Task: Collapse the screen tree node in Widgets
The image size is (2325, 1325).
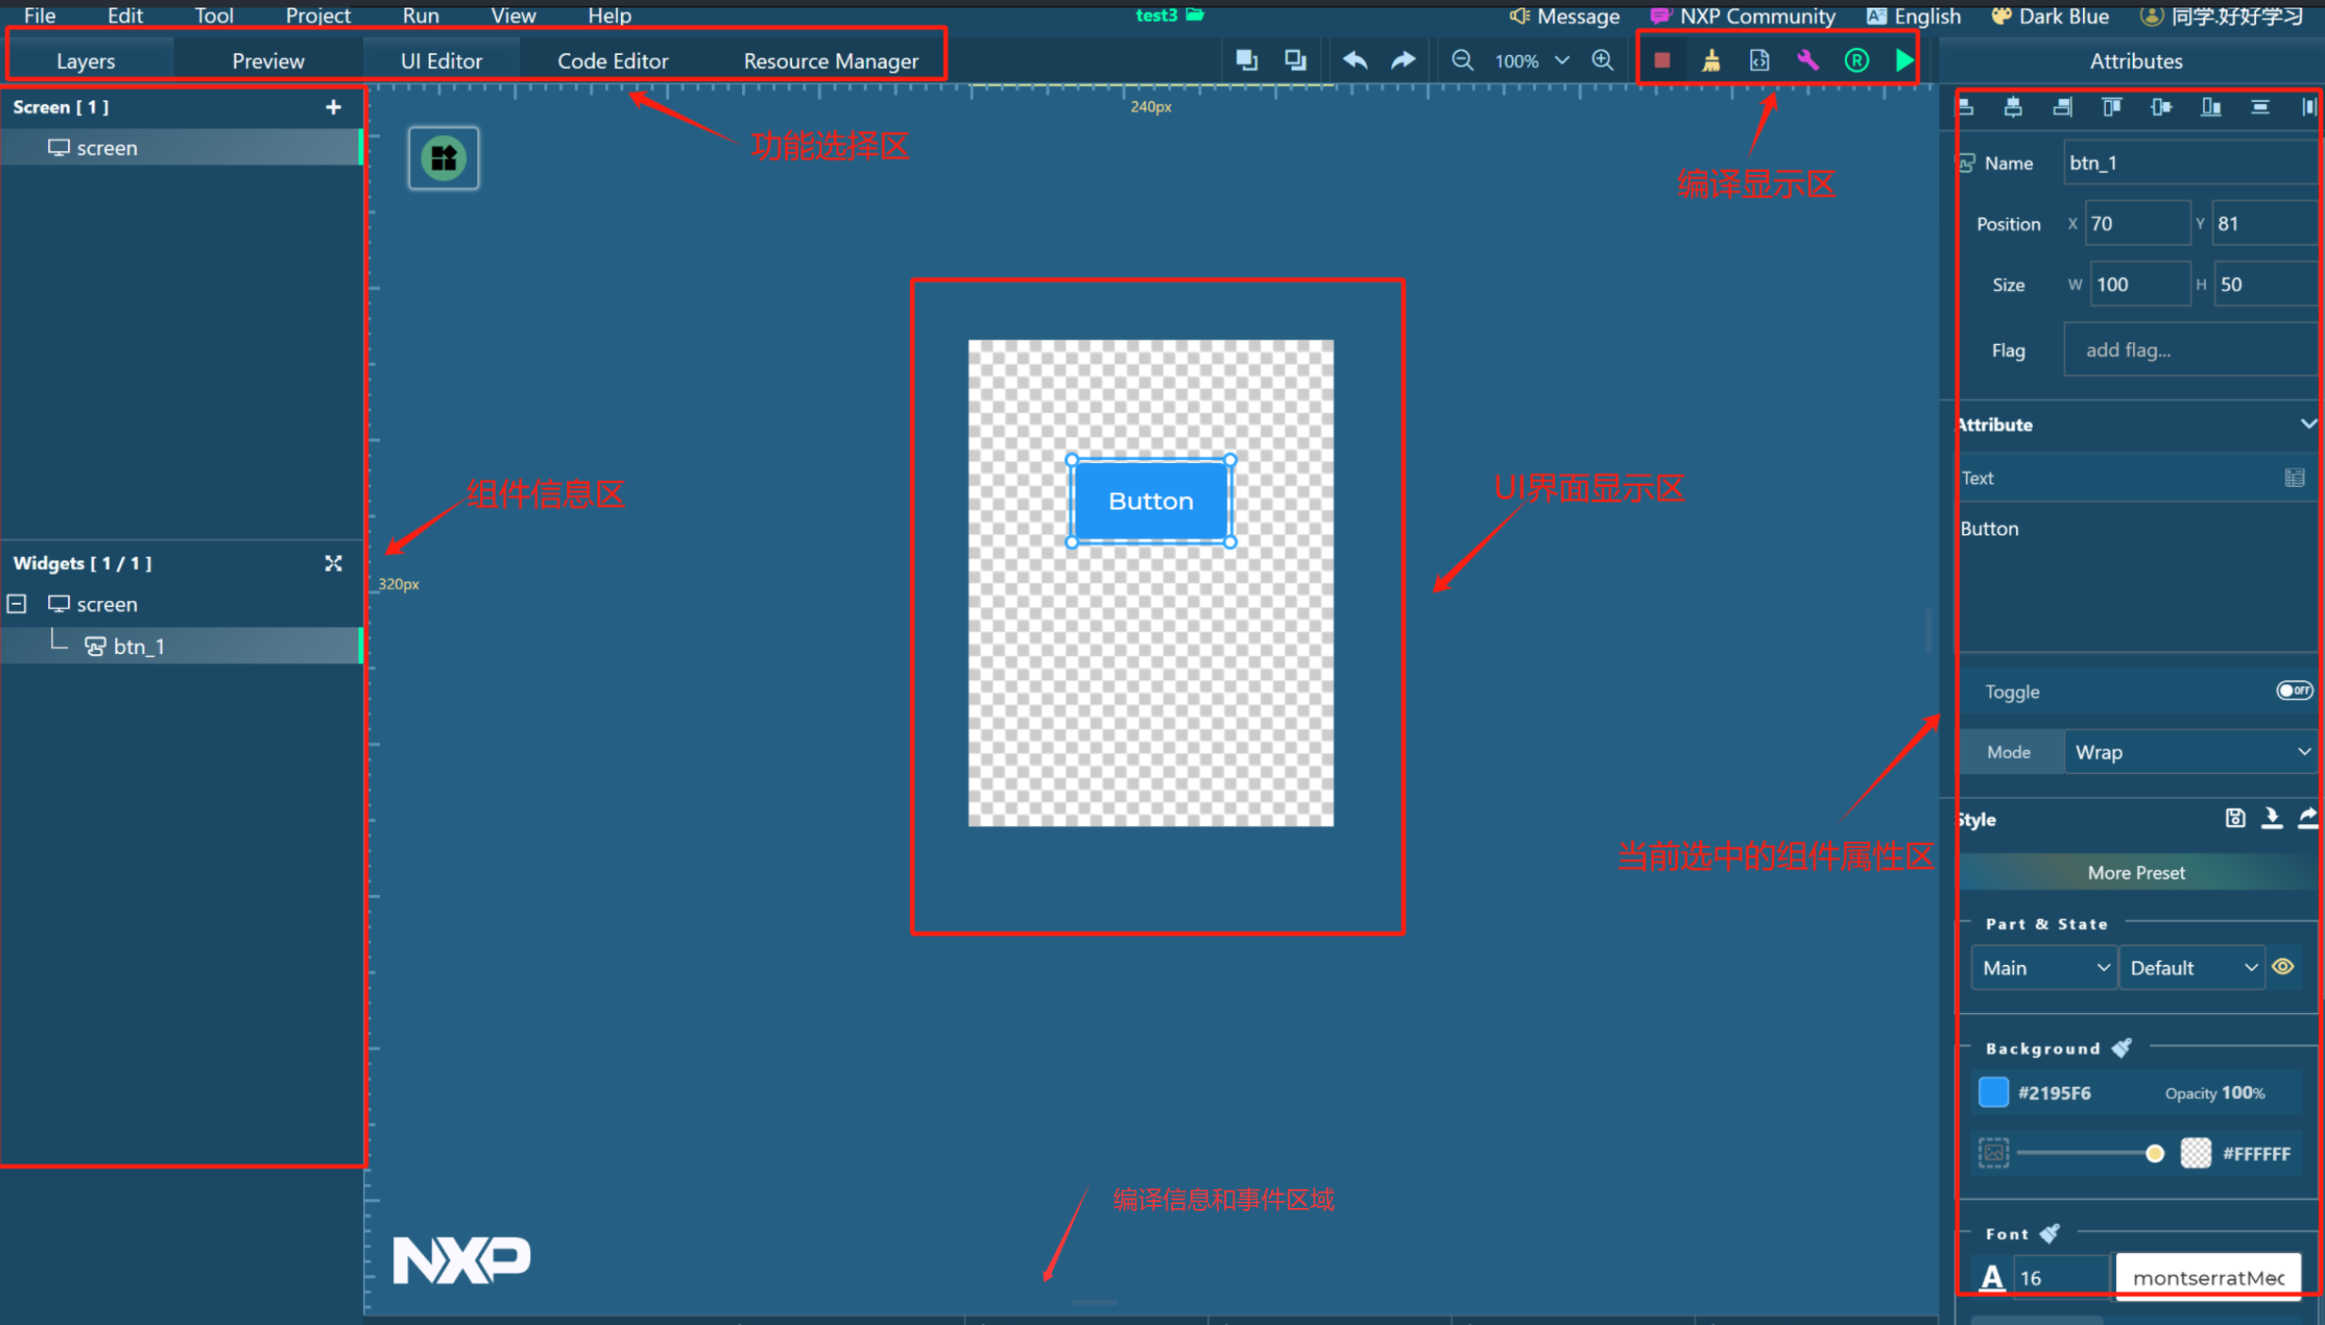Action: [17, 604]
